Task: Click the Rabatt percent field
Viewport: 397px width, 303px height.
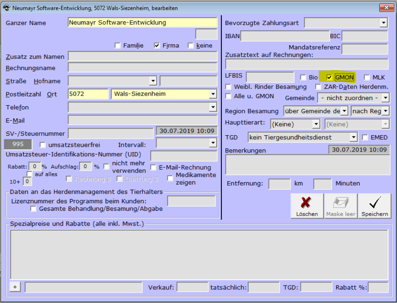Action: pos(35,166)
